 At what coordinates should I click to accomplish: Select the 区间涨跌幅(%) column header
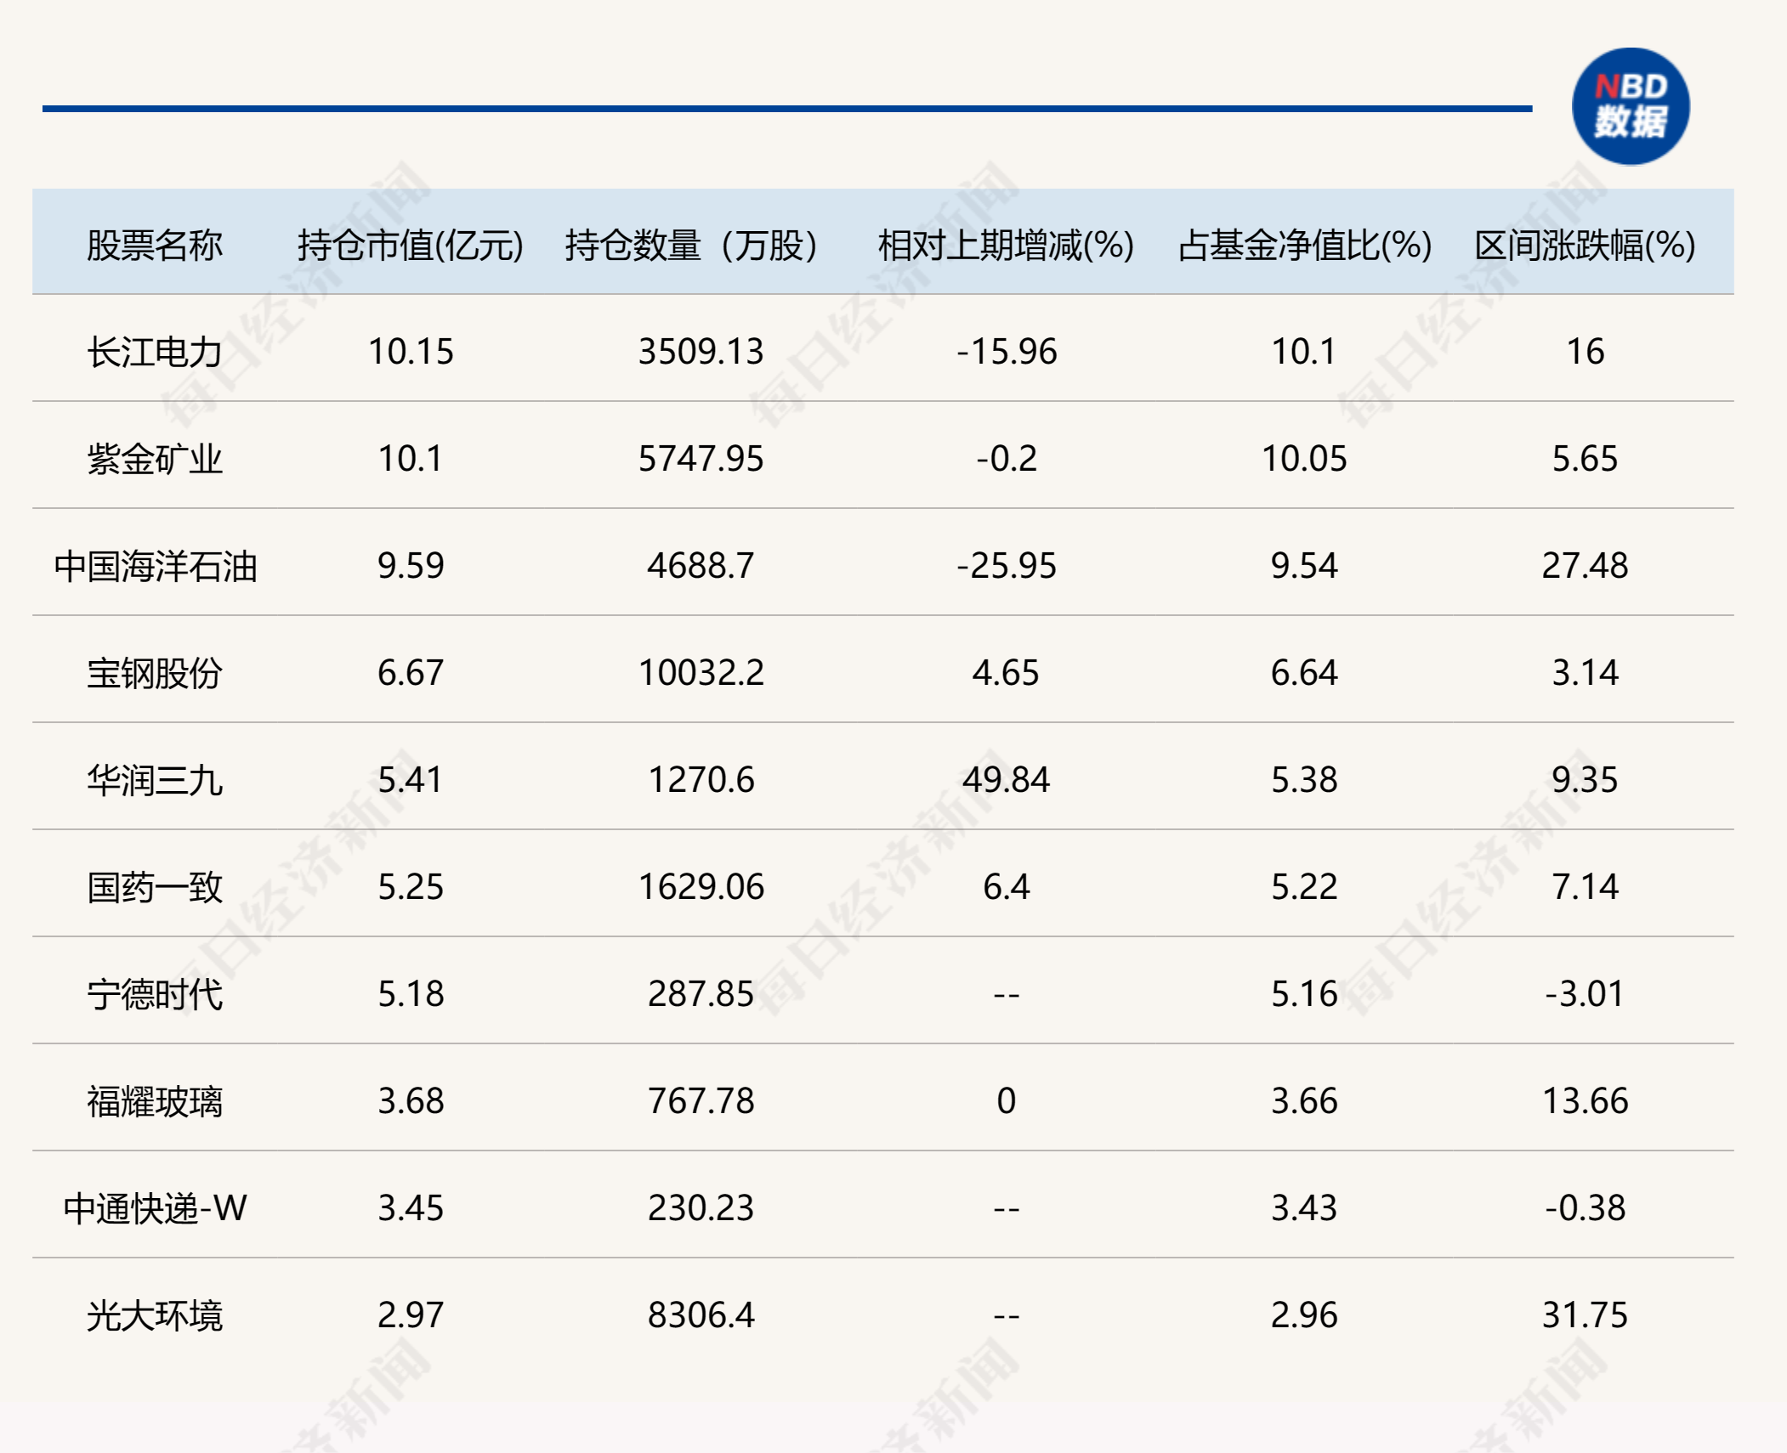tap(1585, 246)
